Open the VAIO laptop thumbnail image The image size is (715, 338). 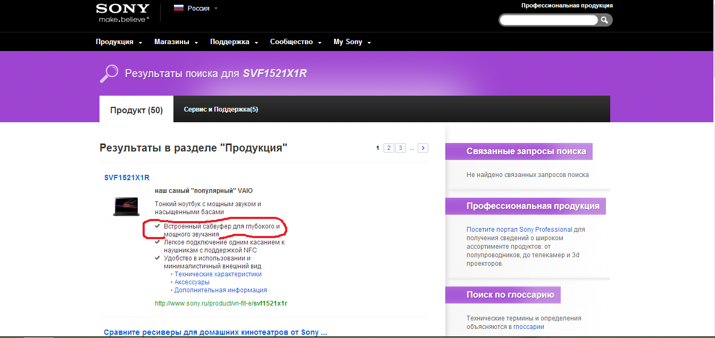[x=126, y=206]
